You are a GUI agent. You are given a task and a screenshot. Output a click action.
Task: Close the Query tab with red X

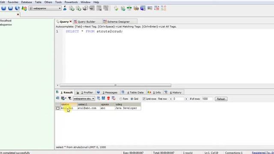71,21
